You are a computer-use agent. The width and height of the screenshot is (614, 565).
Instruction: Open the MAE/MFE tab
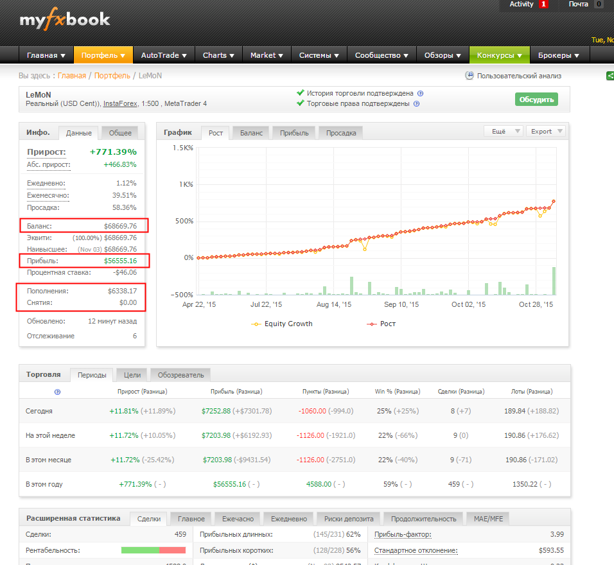coord(488,519)
